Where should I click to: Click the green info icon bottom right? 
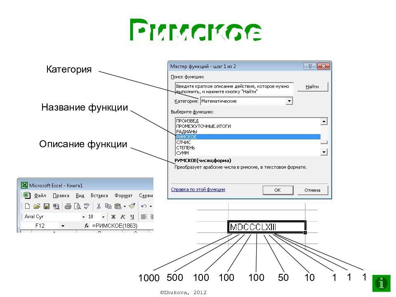[381, 283]
